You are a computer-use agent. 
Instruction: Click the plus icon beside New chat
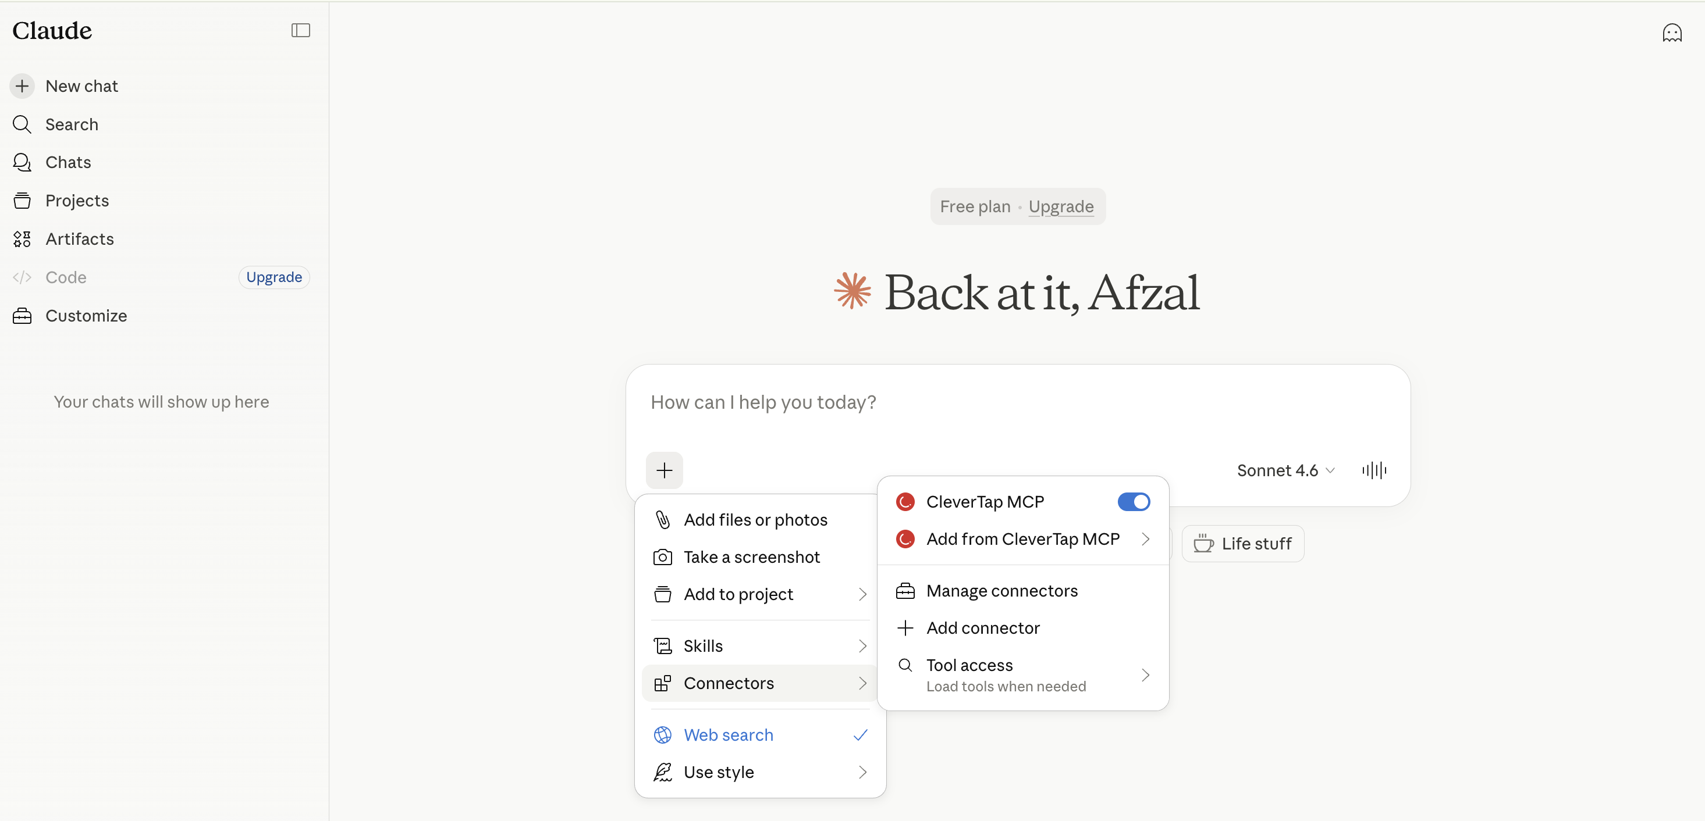coord(22,86)
